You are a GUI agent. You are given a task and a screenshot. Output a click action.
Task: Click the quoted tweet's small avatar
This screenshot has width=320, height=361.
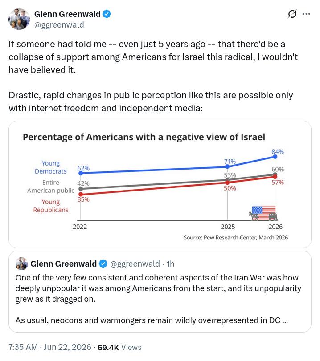click(x=22, y=264)
